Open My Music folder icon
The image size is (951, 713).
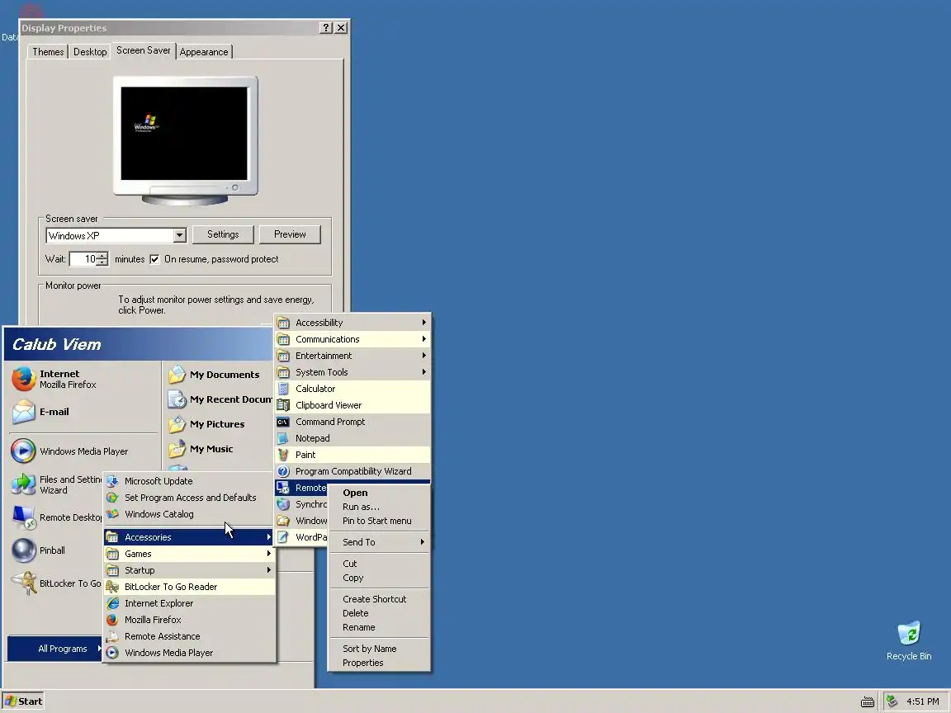click(x=177, y=449)
